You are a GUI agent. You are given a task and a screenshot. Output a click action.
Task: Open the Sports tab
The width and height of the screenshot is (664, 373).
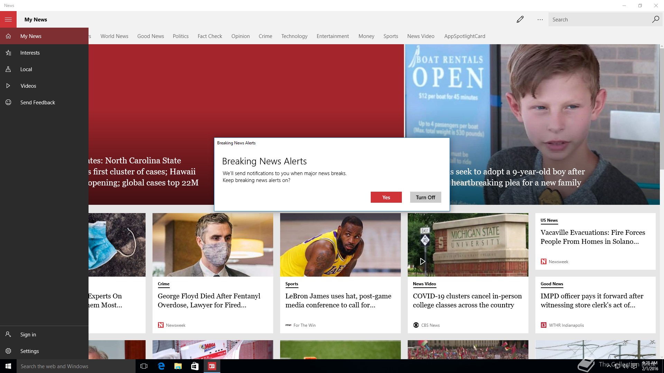point(390,36)
